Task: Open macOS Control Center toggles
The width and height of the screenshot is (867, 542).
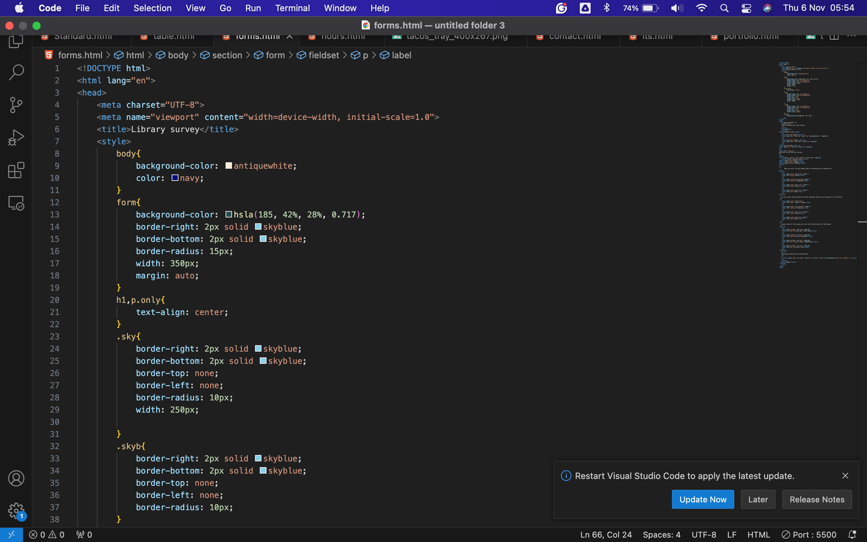Action: [746, 8]
